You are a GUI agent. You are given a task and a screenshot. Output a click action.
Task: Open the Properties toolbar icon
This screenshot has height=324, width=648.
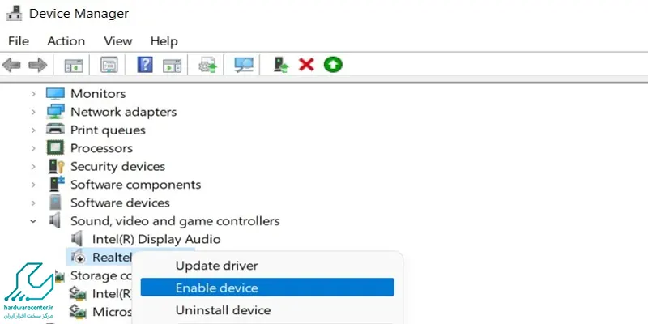click(109, 65)
